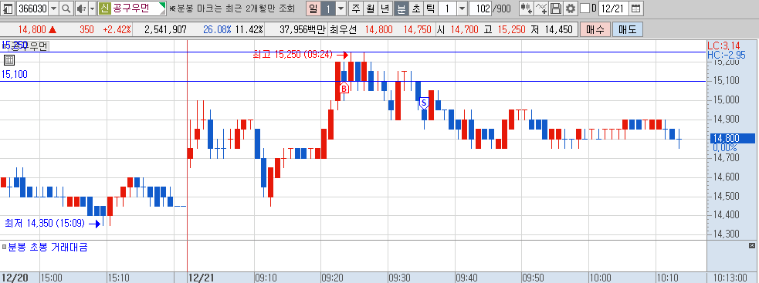The width and height of the screenshot is (759, 283).
Task: Expand daily period count dropdown
Action: (341, 8)
